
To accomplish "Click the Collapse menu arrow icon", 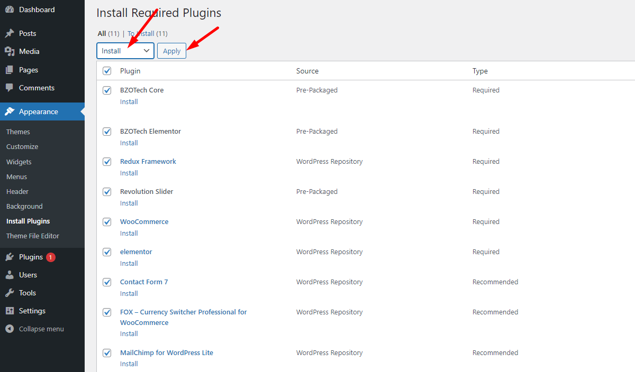I will (10, 329).
